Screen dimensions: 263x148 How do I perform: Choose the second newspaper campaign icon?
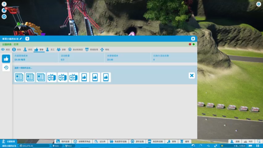click(x=30, y=77)
